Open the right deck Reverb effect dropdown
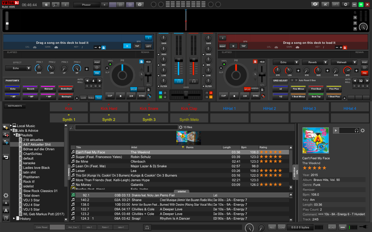The width and height of the screenshot is (372, 232). click(326, 62)
